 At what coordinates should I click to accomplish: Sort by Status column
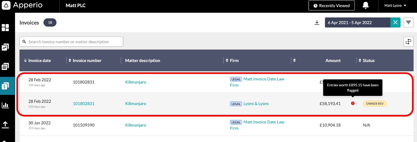point(367,60)
